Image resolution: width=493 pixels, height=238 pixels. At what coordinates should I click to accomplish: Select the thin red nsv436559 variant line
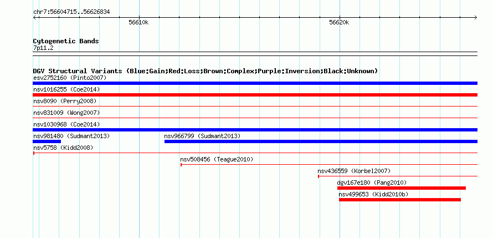point(398,176)
